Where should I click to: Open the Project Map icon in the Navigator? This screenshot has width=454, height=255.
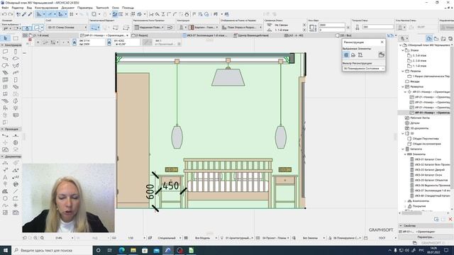429,38
